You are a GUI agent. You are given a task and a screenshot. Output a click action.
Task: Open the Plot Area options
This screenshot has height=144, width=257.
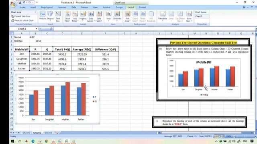[x=127, y=16]
